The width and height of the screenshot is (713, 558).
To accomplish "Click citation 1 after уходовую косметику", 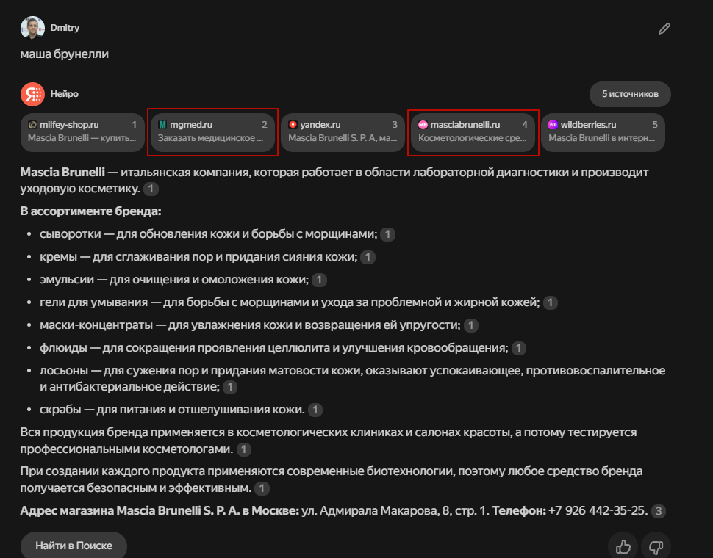I will coord(151,189).
